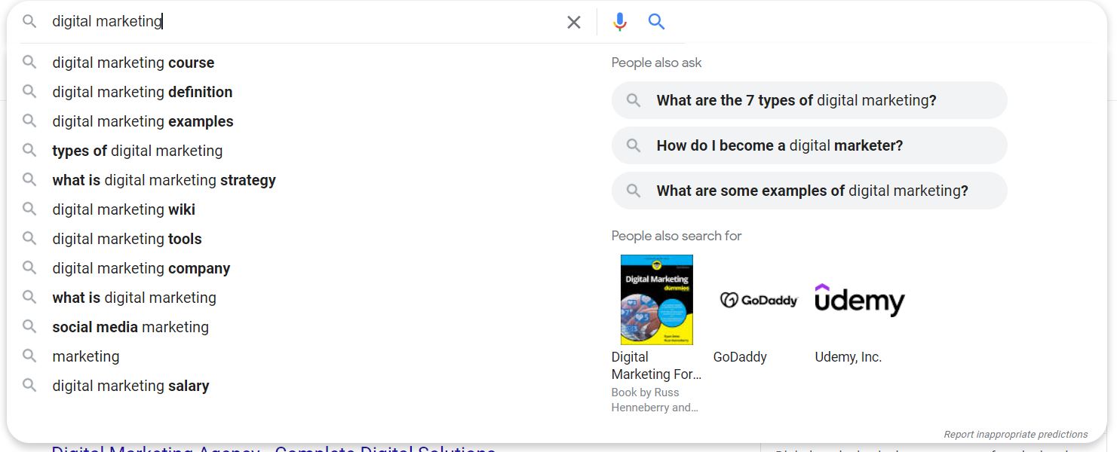Click the magnifier icon in the top 'People also ask' row
1117x452 pixels.
[634, 99]
